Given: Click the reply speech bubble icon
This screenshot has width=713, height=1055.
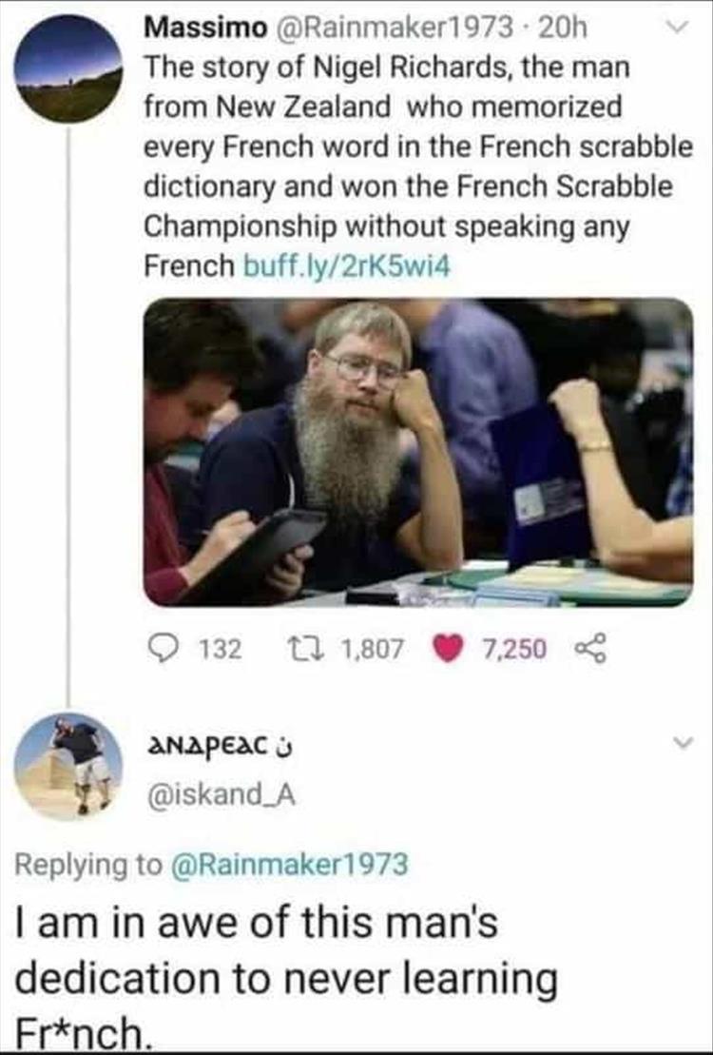Looking at the screenshot, I should pyautogui.click(x=163, y=649).
